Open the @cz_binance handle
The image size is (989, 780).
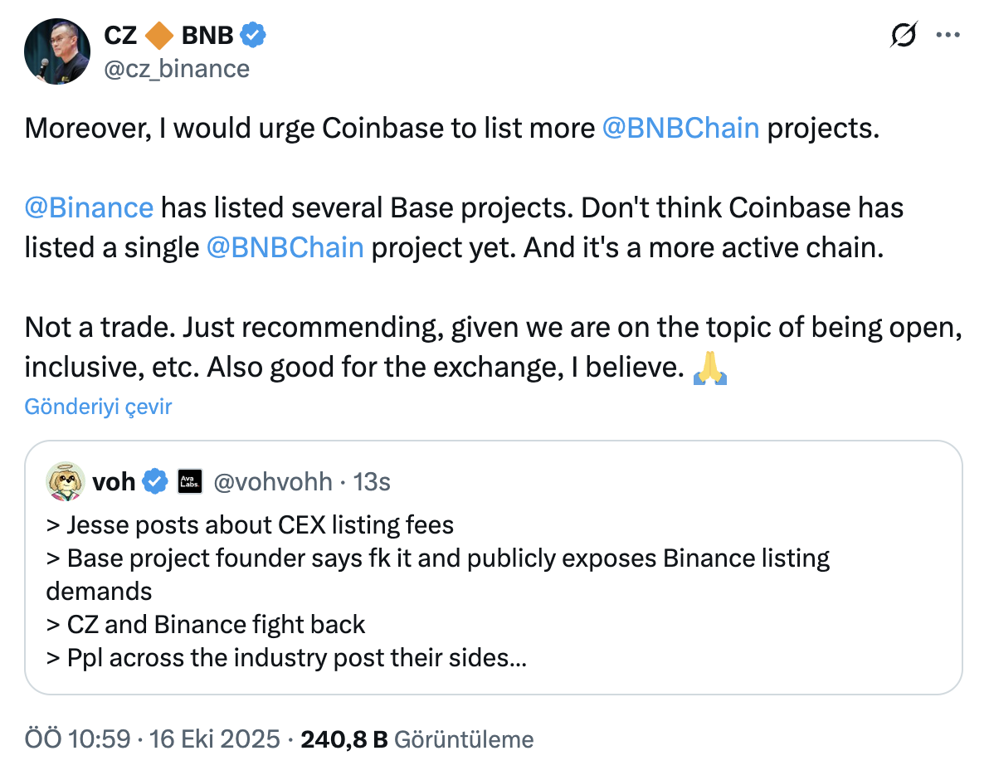click(176, 68)
